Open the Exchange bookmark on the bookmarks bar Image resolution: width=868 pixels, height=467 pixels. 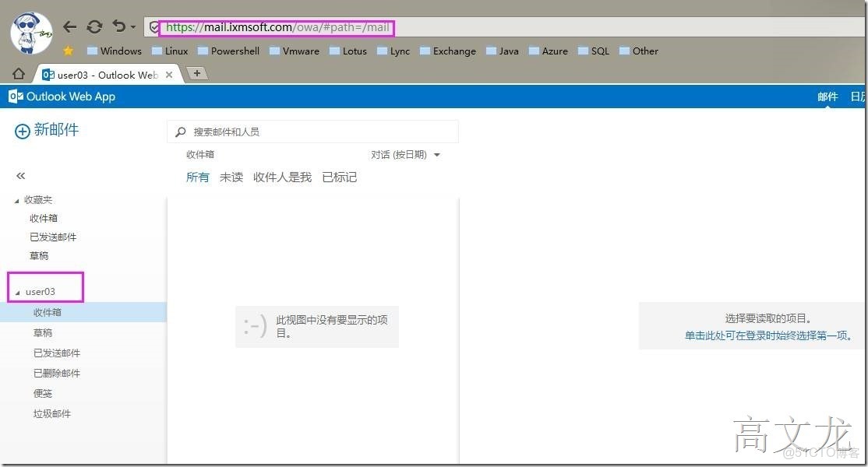pos(454,51)
